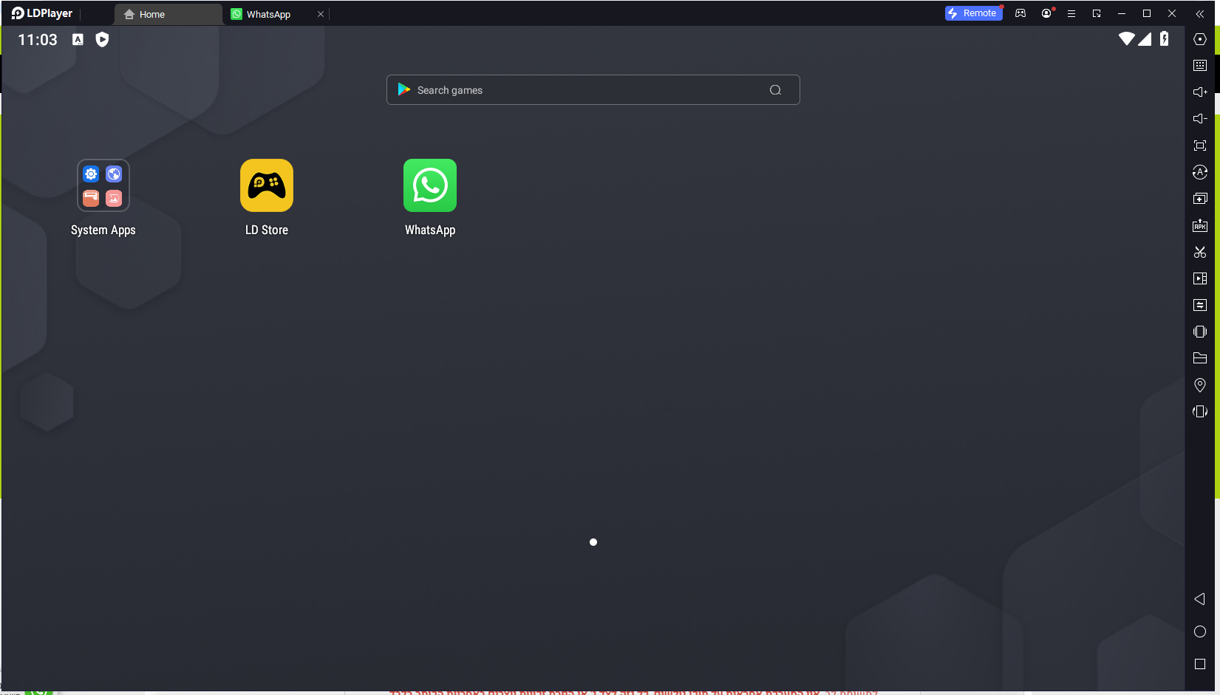The height and width of the screenshot is (695, 1220).
Task: Click the shield icon in status bar
Action: tap(102, 40)
